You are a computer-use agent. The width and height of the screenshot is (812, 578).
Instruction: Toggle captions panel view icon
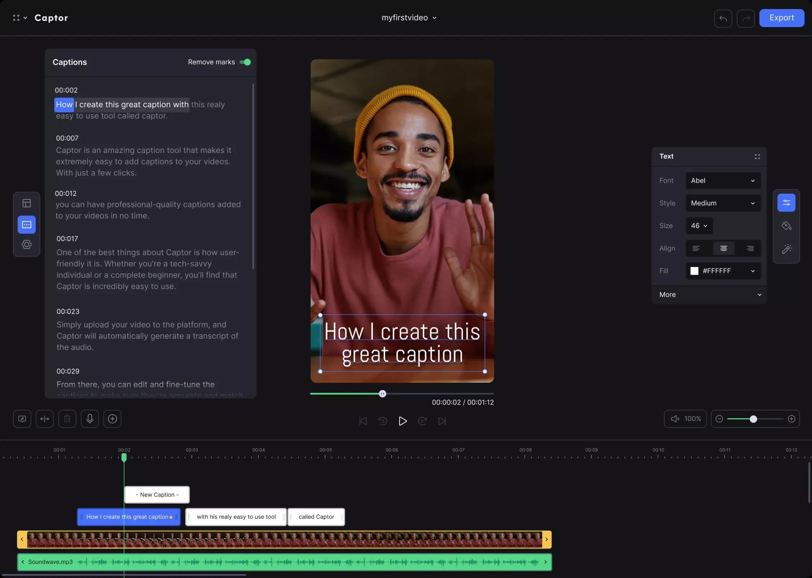pyautogui.click(x=26, y=224)
